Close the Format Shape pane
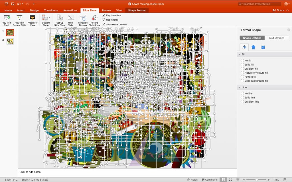Image resolution: width=292 pixels, height=182 pixels. (x=289, y=30)
